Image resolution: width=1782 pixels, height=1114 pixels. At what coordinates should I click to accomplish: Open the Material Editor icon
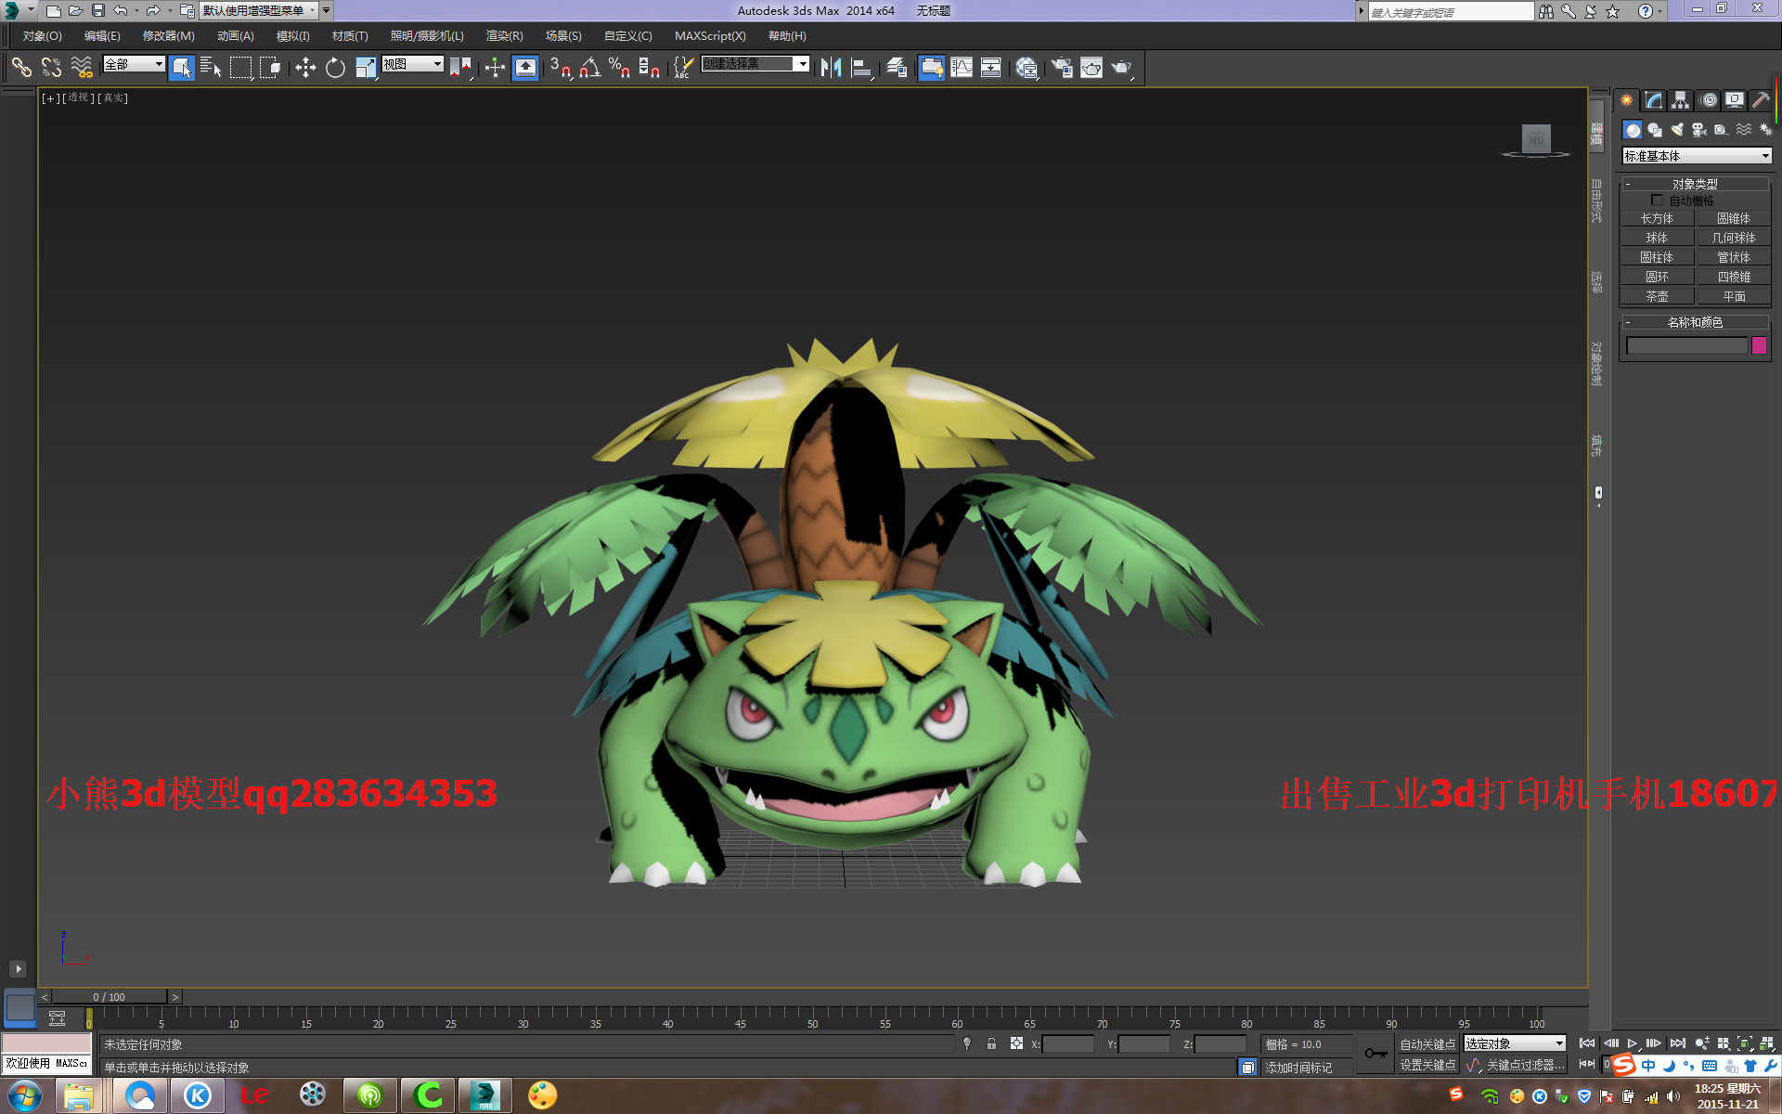point(1027,67)
